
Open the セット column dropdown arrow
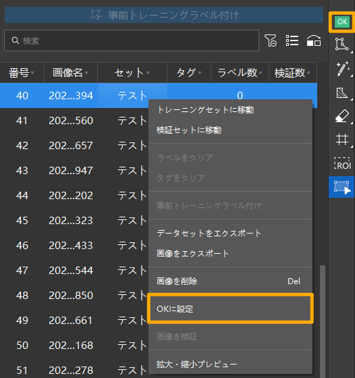[148, 73]
